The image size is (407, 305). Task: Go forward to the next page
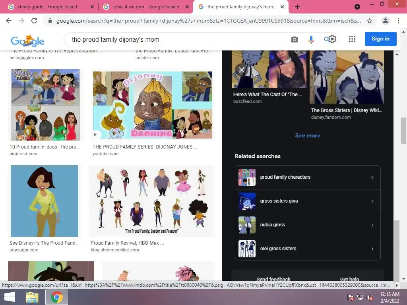coord(21,21)
